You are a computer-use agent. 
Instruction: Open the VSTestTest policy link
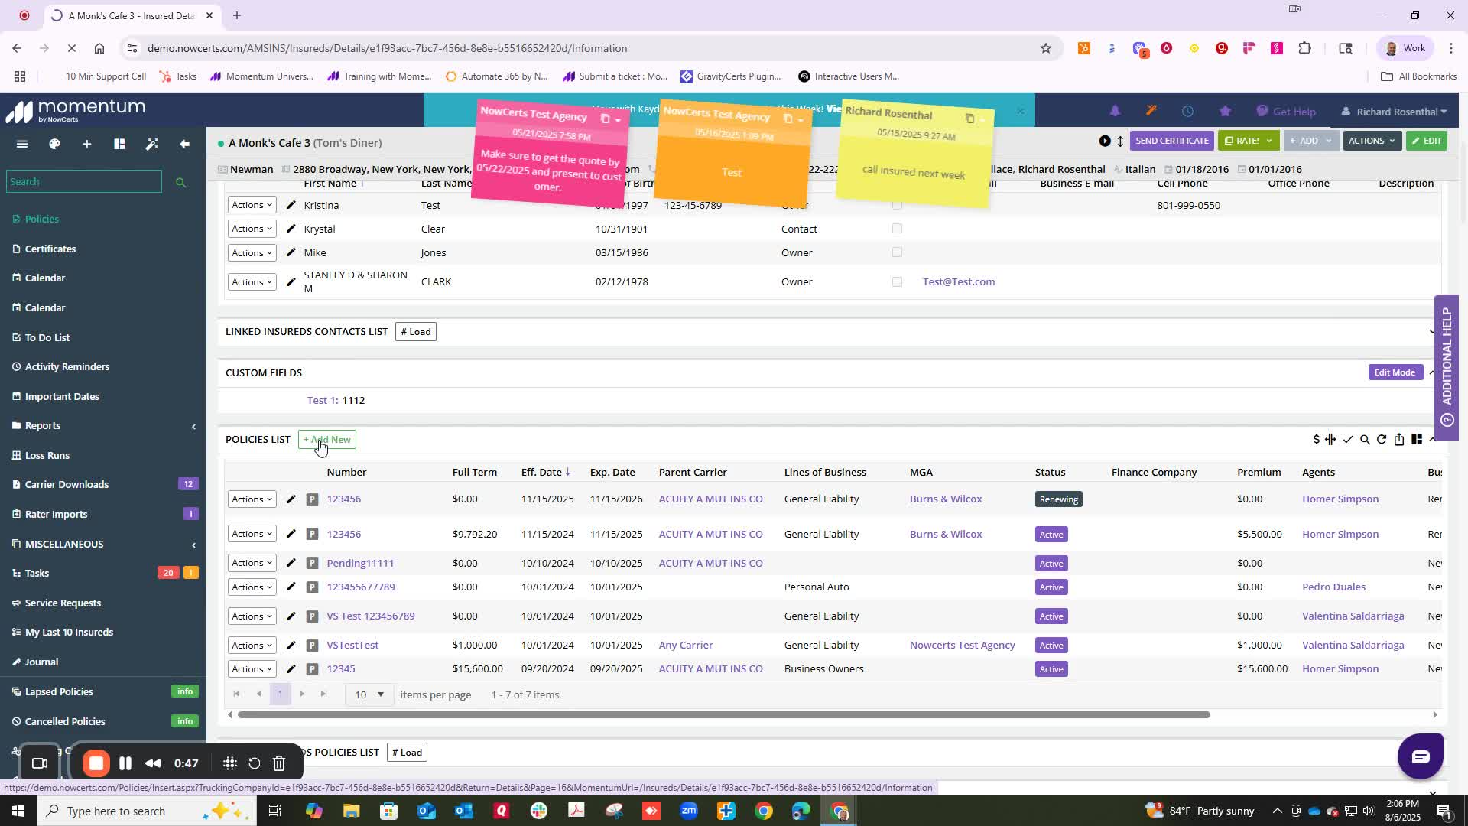(x=352, y=646)
